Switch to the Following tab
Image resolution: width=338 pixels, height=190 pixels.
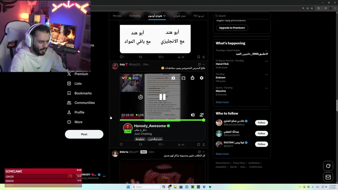(135, 16)
